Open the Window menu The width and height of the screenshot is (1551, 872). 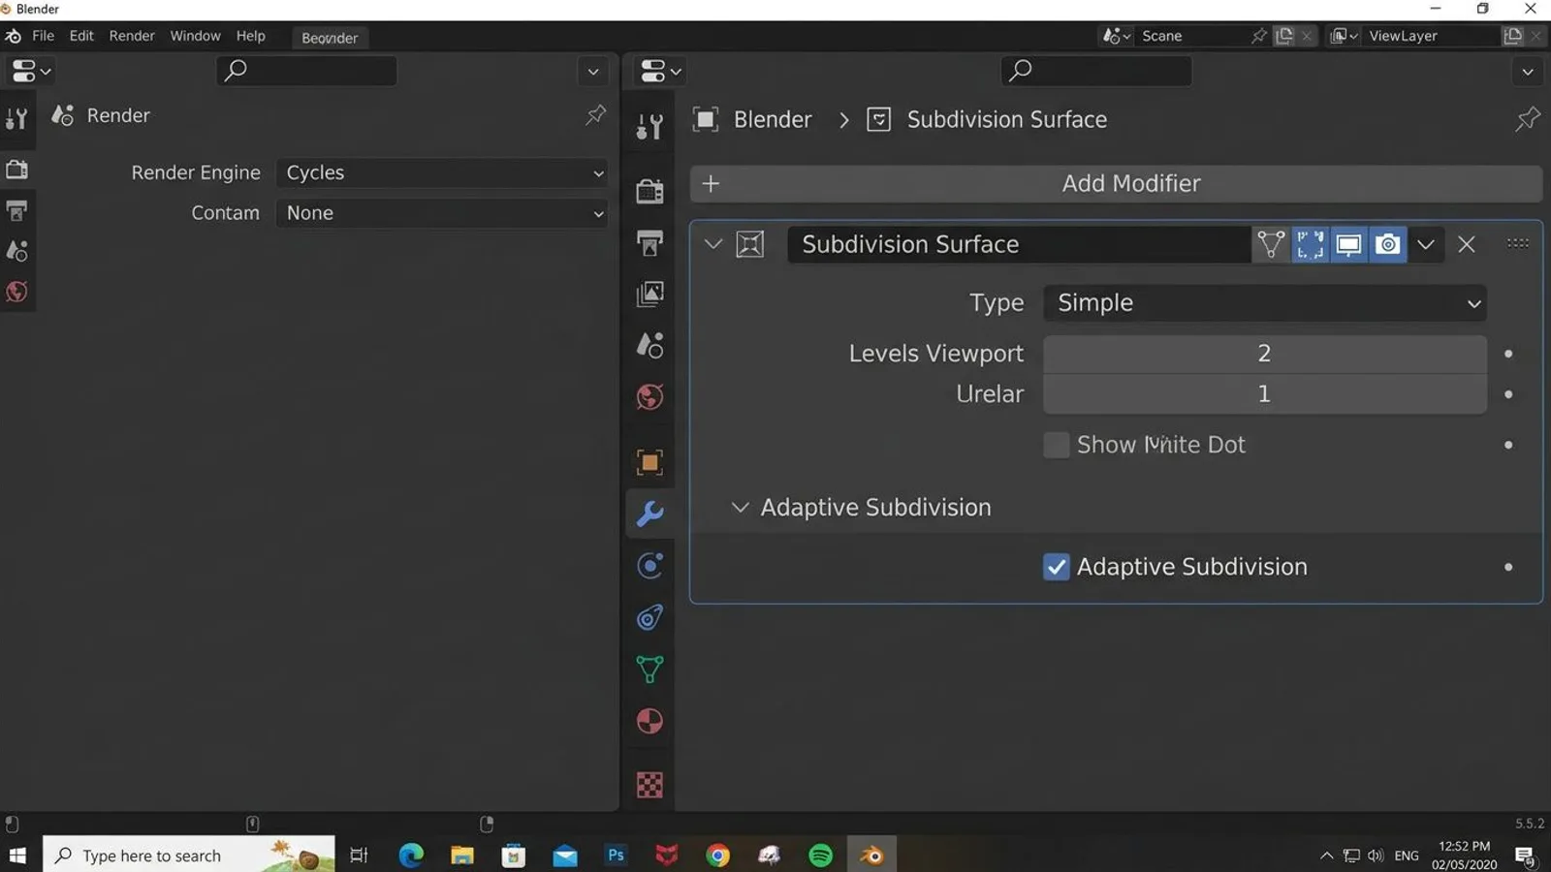pos(195,36)
